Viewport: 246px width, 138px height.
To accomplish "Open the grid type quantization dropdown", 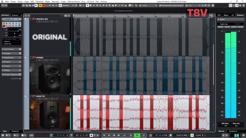I will coord(171,5).
